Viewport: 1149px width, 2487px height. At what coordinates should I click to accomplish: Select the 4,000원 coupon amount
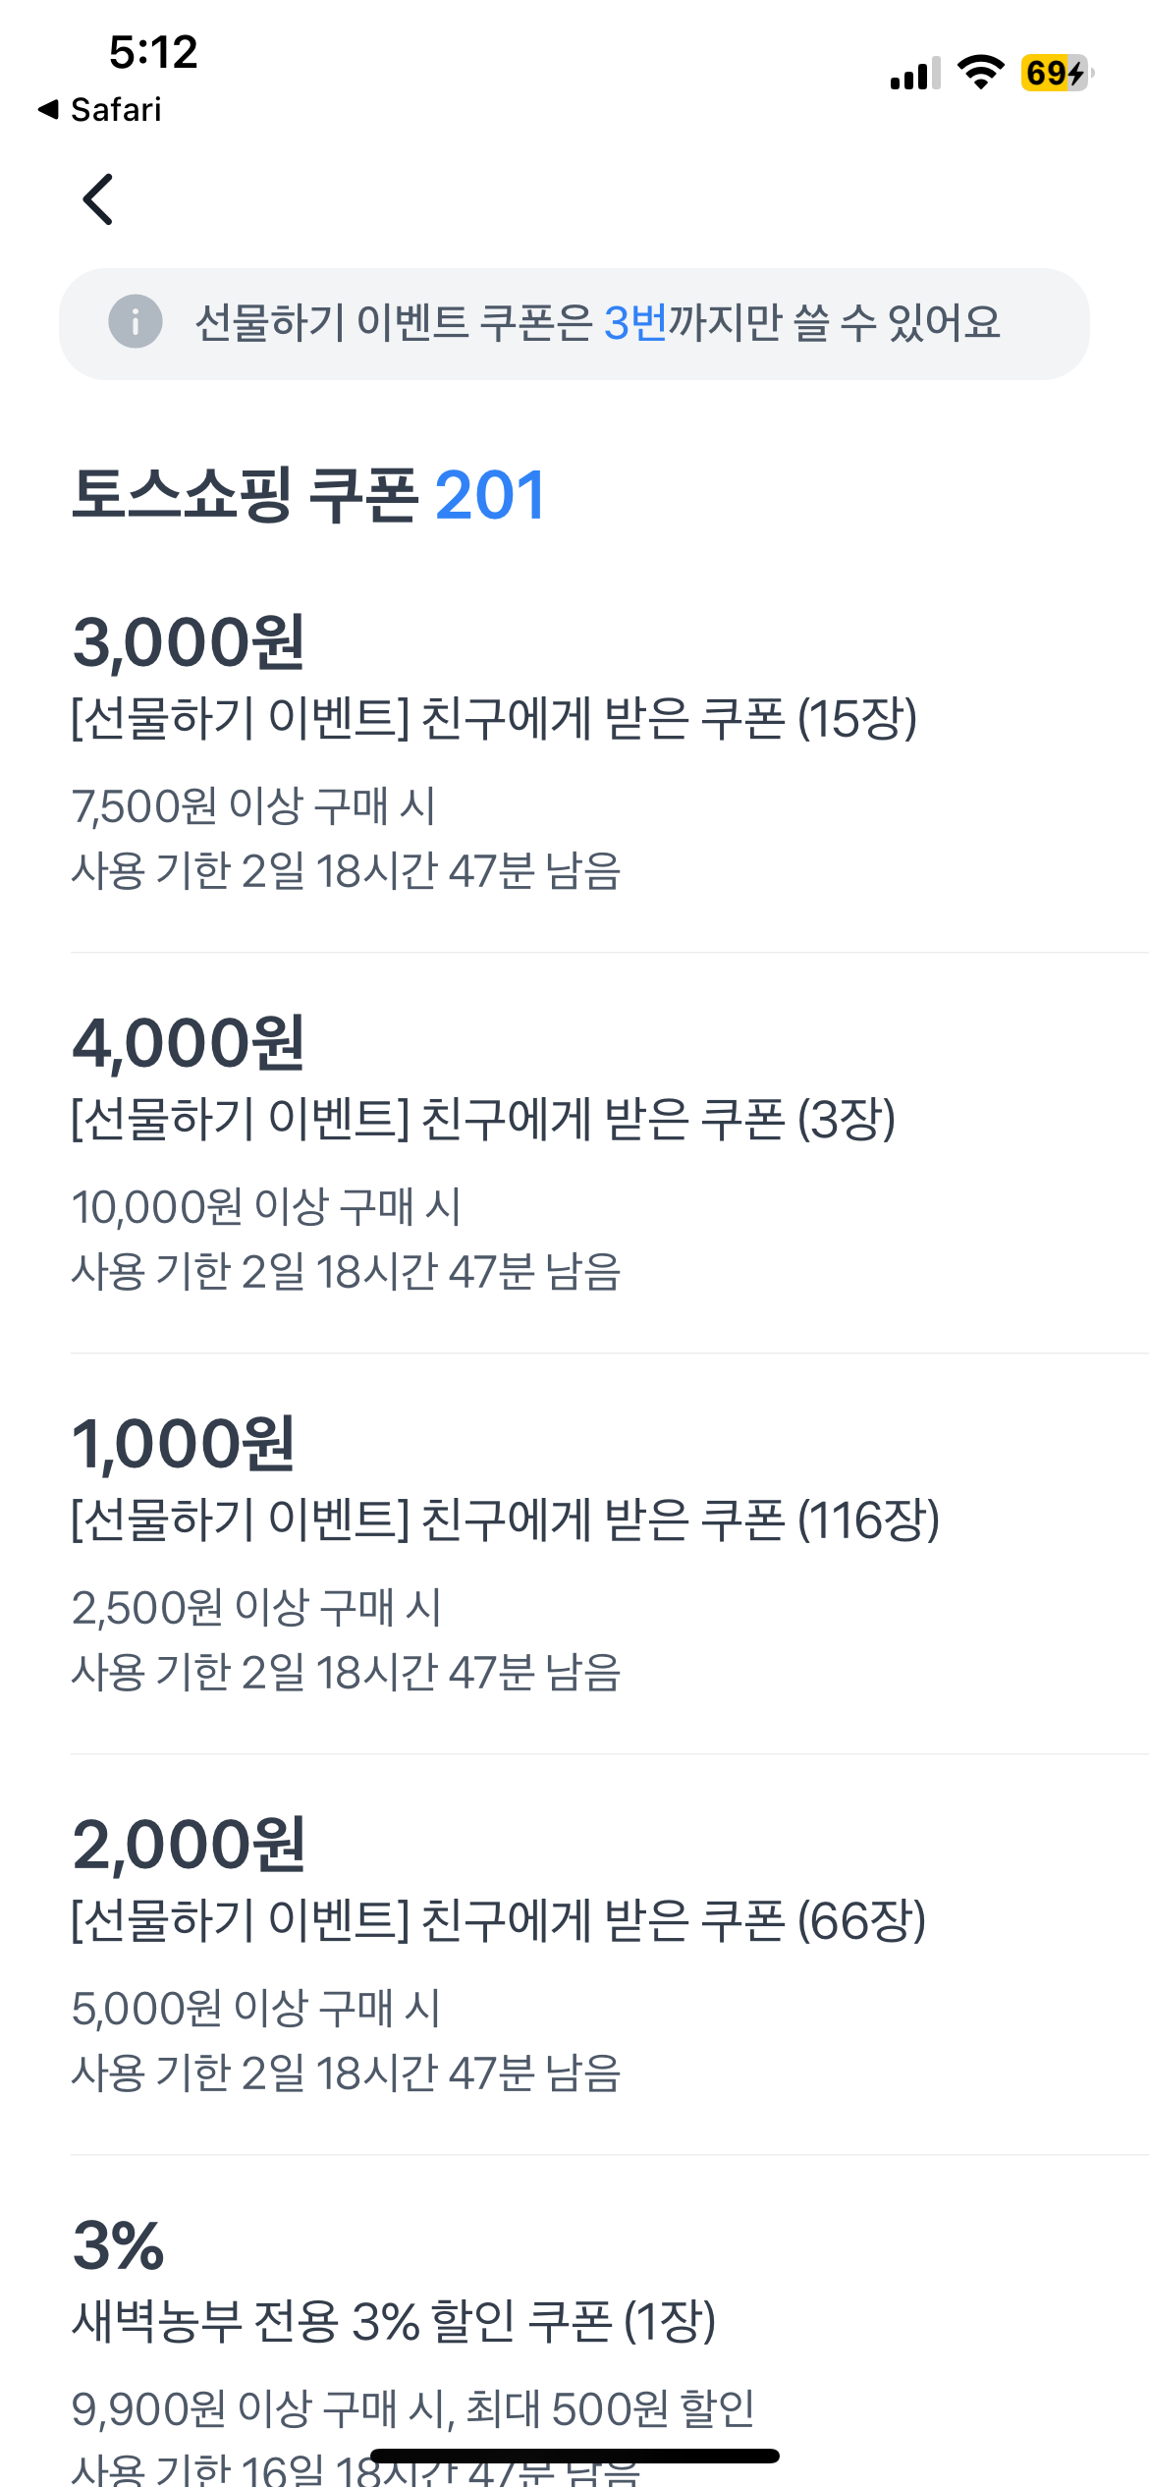(189, 1043)
